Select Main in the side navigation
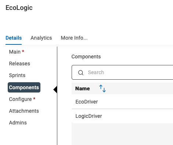 coord(15,52)
